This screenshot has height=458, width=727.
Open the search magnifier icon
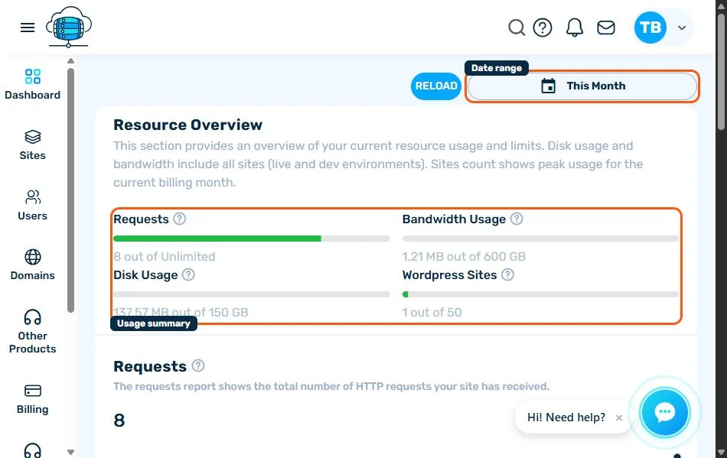click(517, 28)
